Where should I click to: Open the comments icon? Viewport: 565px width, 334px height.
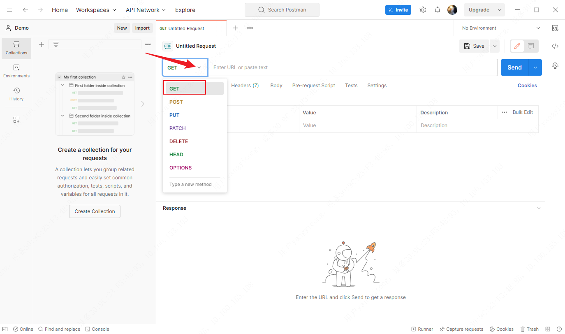tap(531, 46)
